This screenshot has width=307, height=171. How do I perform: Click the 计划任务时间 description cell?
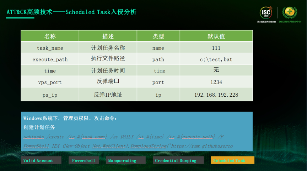(108, 70)
